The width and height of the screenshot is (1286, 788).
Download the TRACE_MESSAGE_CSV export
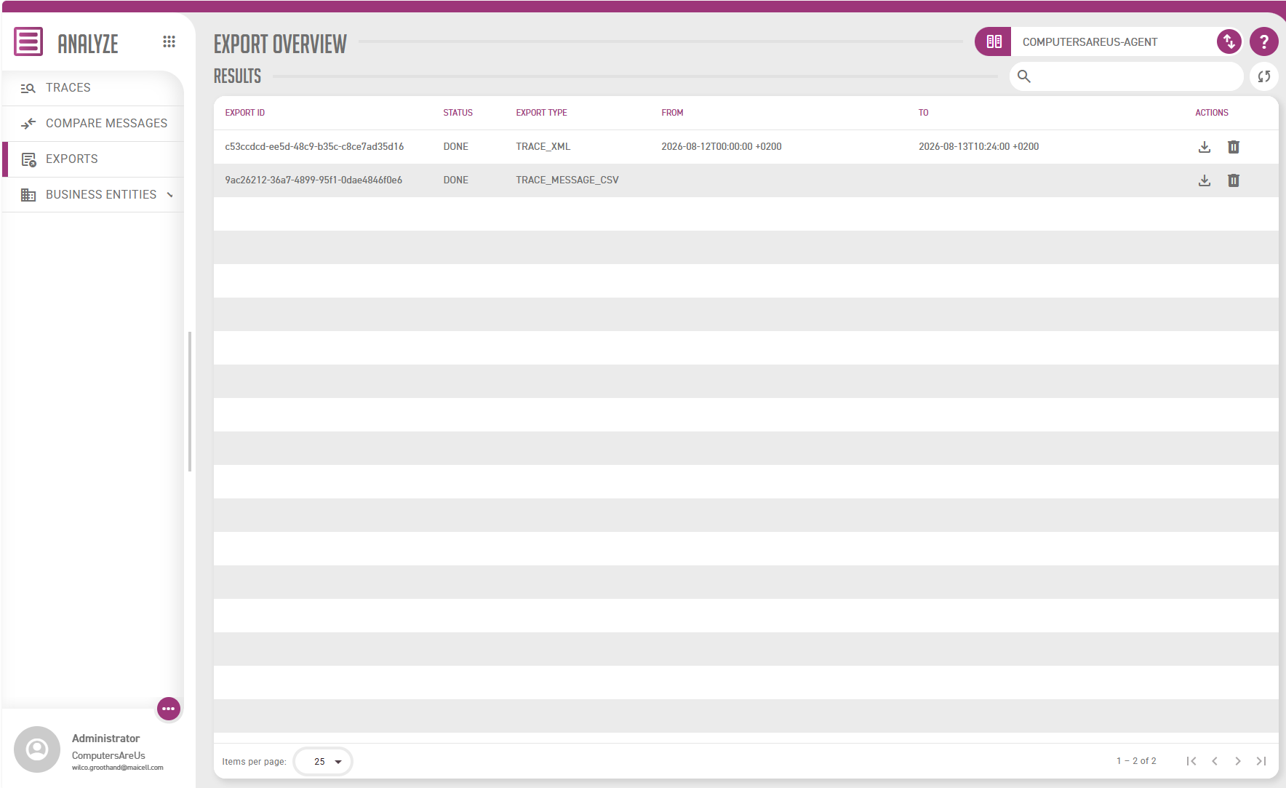(x=1205, y=180)
